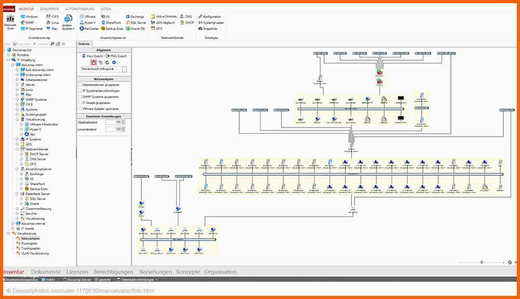Screen dimensions: 520x299
Task: Open the Andere Quellen dropdown
Action: click(x=68, y=22)
